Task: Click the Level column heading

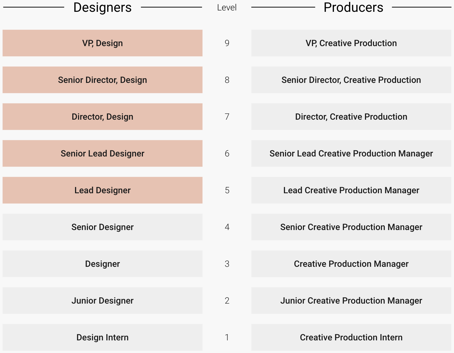Action: pyautogui.click(x=227, y=7)
